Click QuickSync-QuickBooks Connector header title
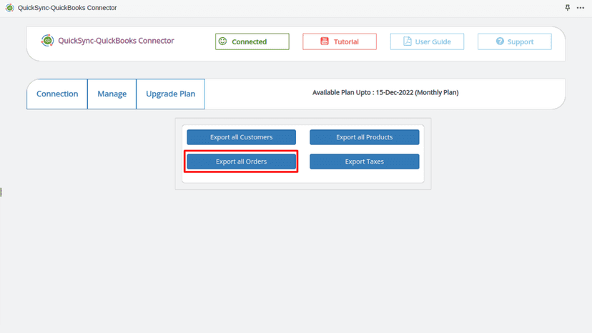The width and height of the screenshot is (592, 333). pyautogui.click(x=116, y=41)
